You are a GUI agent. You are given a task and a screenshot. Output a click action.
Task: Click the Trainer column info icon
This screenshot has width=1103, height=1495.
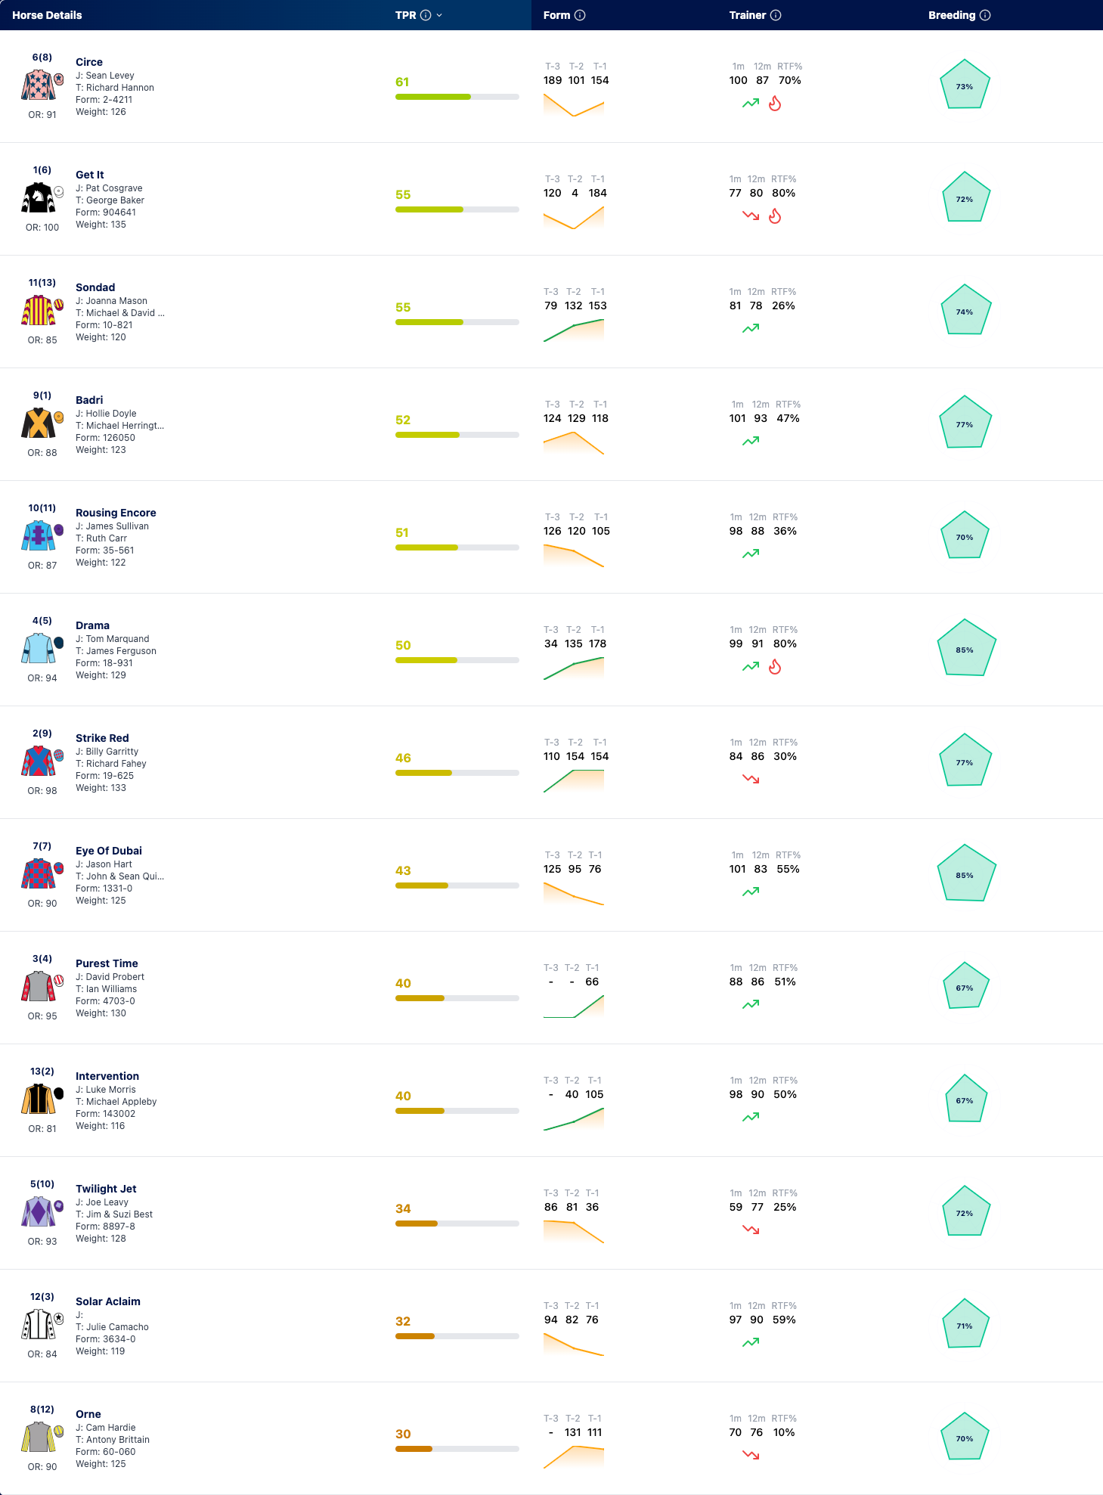pyautogui.click(x=776, y=15)
